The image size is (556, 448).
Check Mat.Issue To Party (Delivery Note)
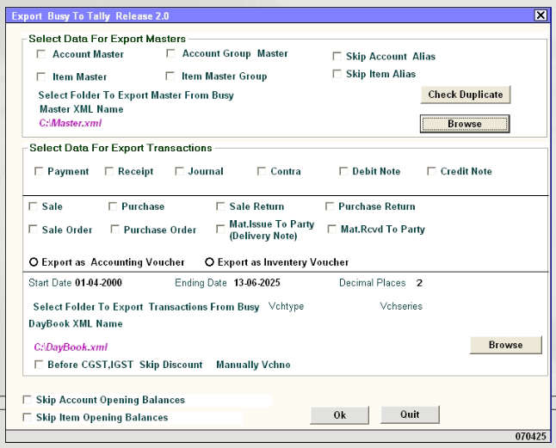[220, 230]
